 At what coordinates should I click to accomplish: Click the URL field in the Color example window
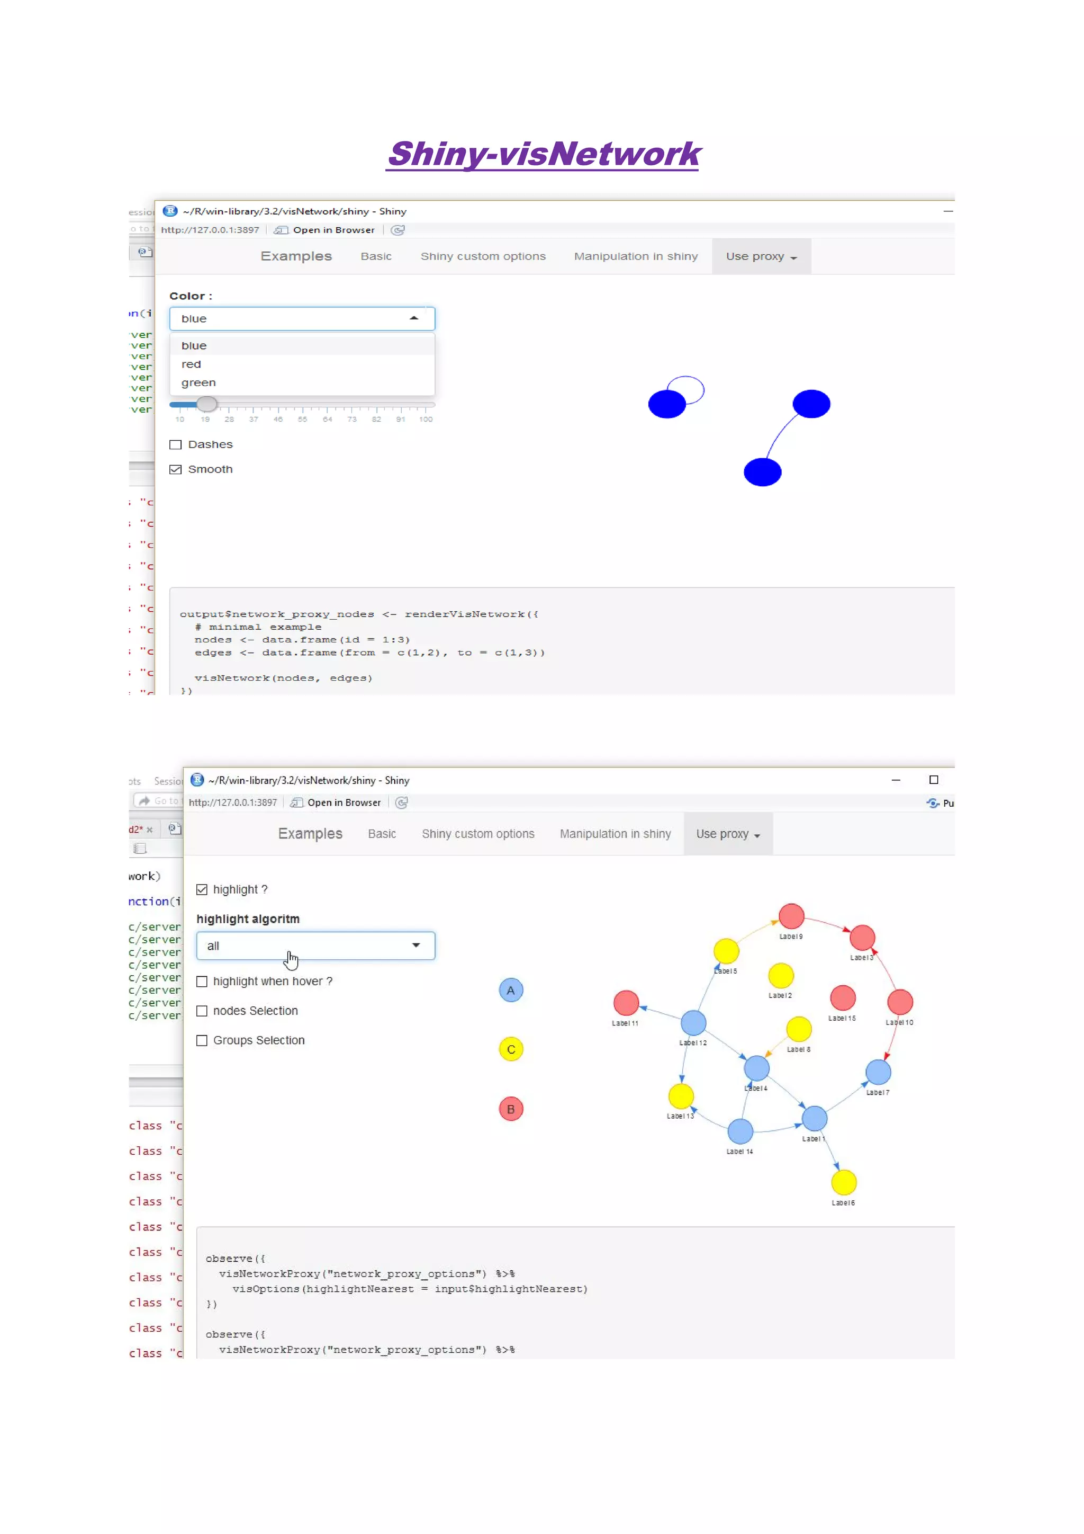210,230
